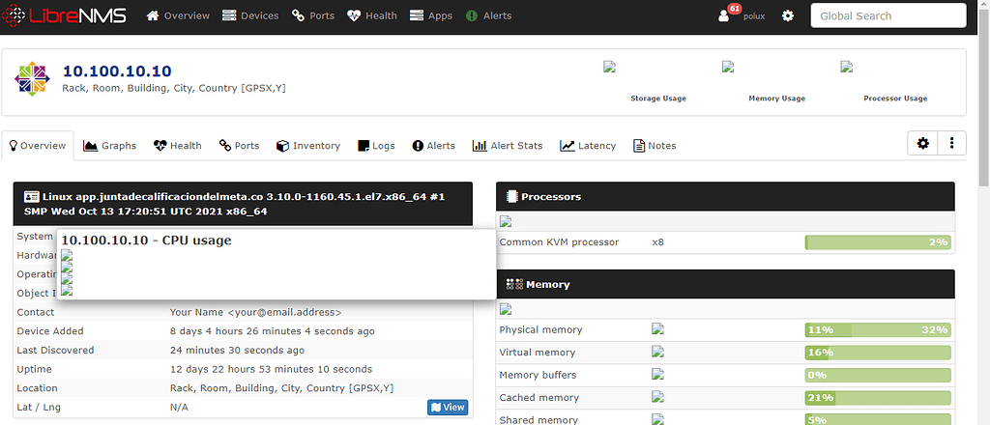Image resolution: width=990 pixels, height=425 pixels.
Task: Click the Memory panel header link
Action: tap(548, 284)
